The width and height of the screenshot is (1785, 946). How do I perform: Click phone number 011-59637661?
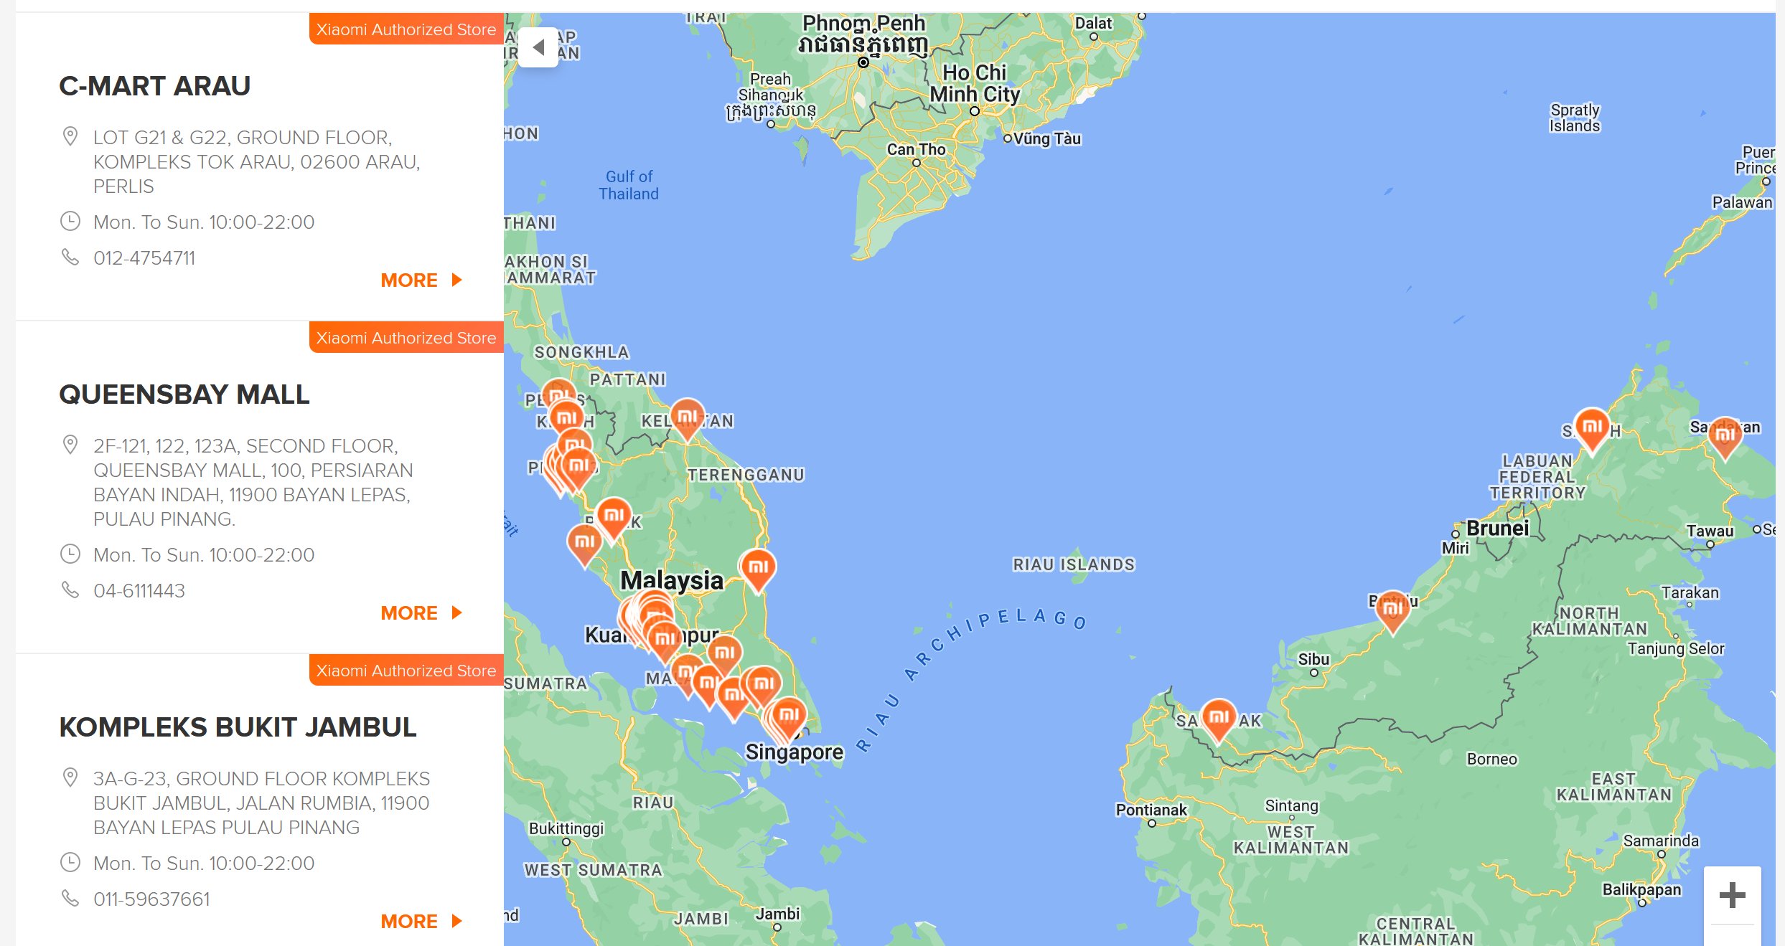click(x=151, y=899)
